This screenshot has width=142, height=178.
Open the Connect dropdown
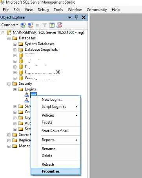coord(9,25)
